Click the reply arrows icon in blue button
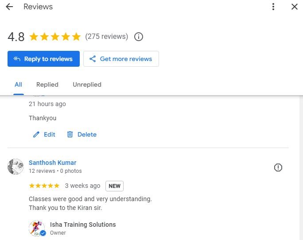 17,59
